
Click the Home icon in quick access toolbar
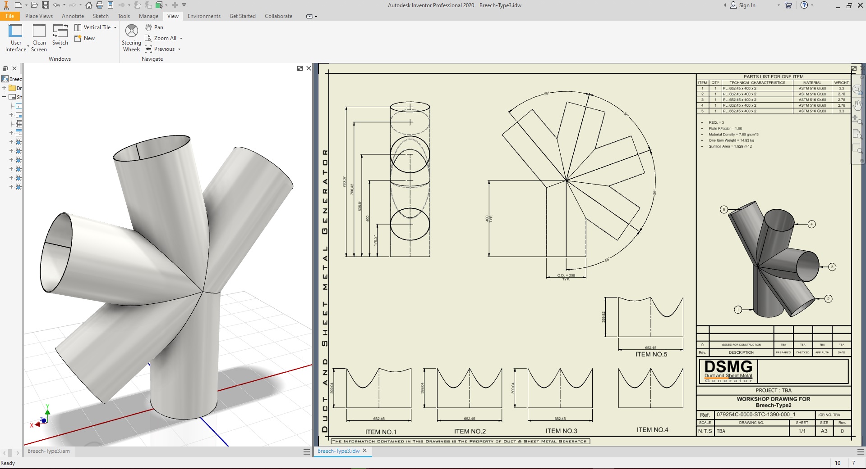tap(89, 5)
